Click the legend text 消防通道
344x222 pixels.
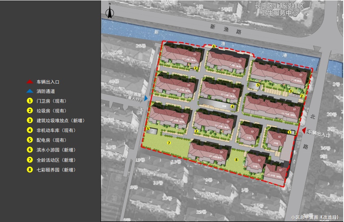click(46, 91)
